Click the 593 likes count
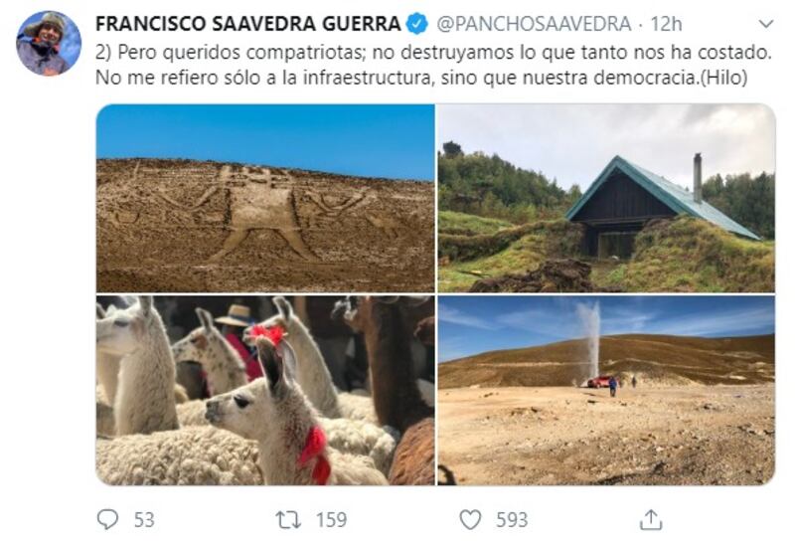This screenshot has width=795, height=543. coord(512,520)
